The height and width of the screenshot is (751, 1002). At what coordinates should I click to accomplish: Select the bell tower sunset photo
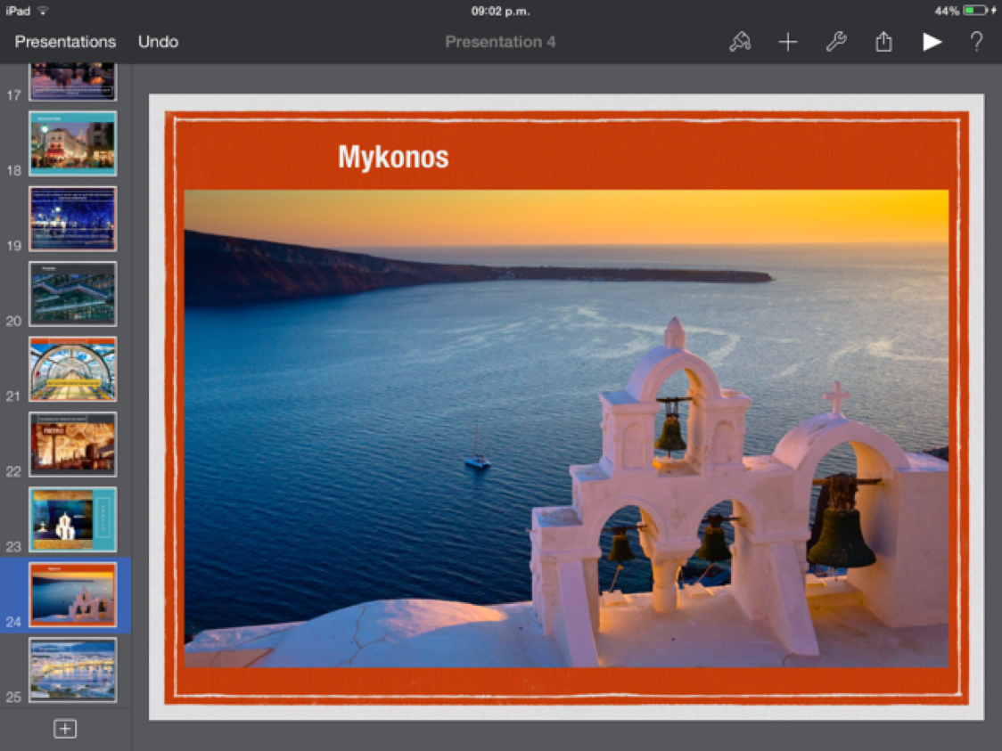pyautogui.click(x=566, y=428)
